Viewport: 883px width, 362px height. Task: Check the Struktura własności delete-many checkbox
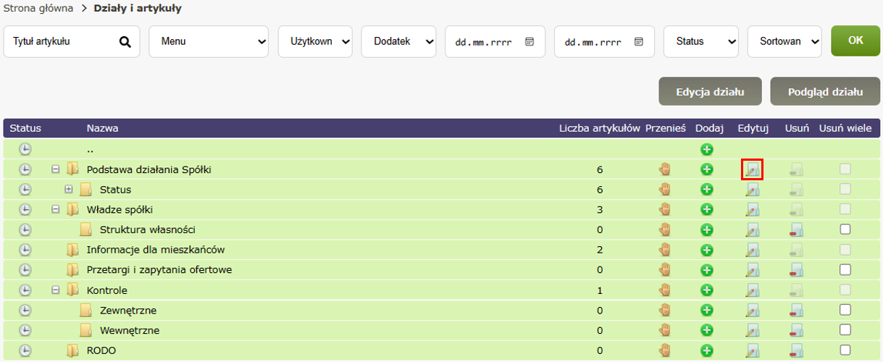tap(845, 230)
